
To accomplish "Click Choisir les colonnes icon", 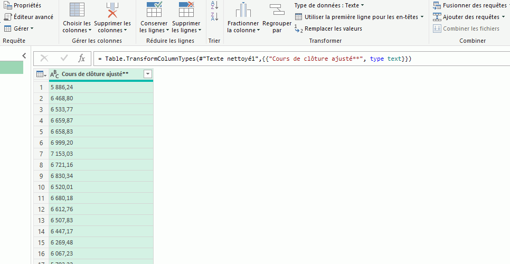I will [x=77, y=11].
